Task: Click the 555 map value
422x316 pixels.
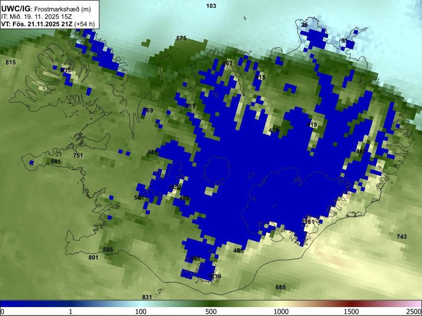Action: pyautogui.click(x=108, y=250)
